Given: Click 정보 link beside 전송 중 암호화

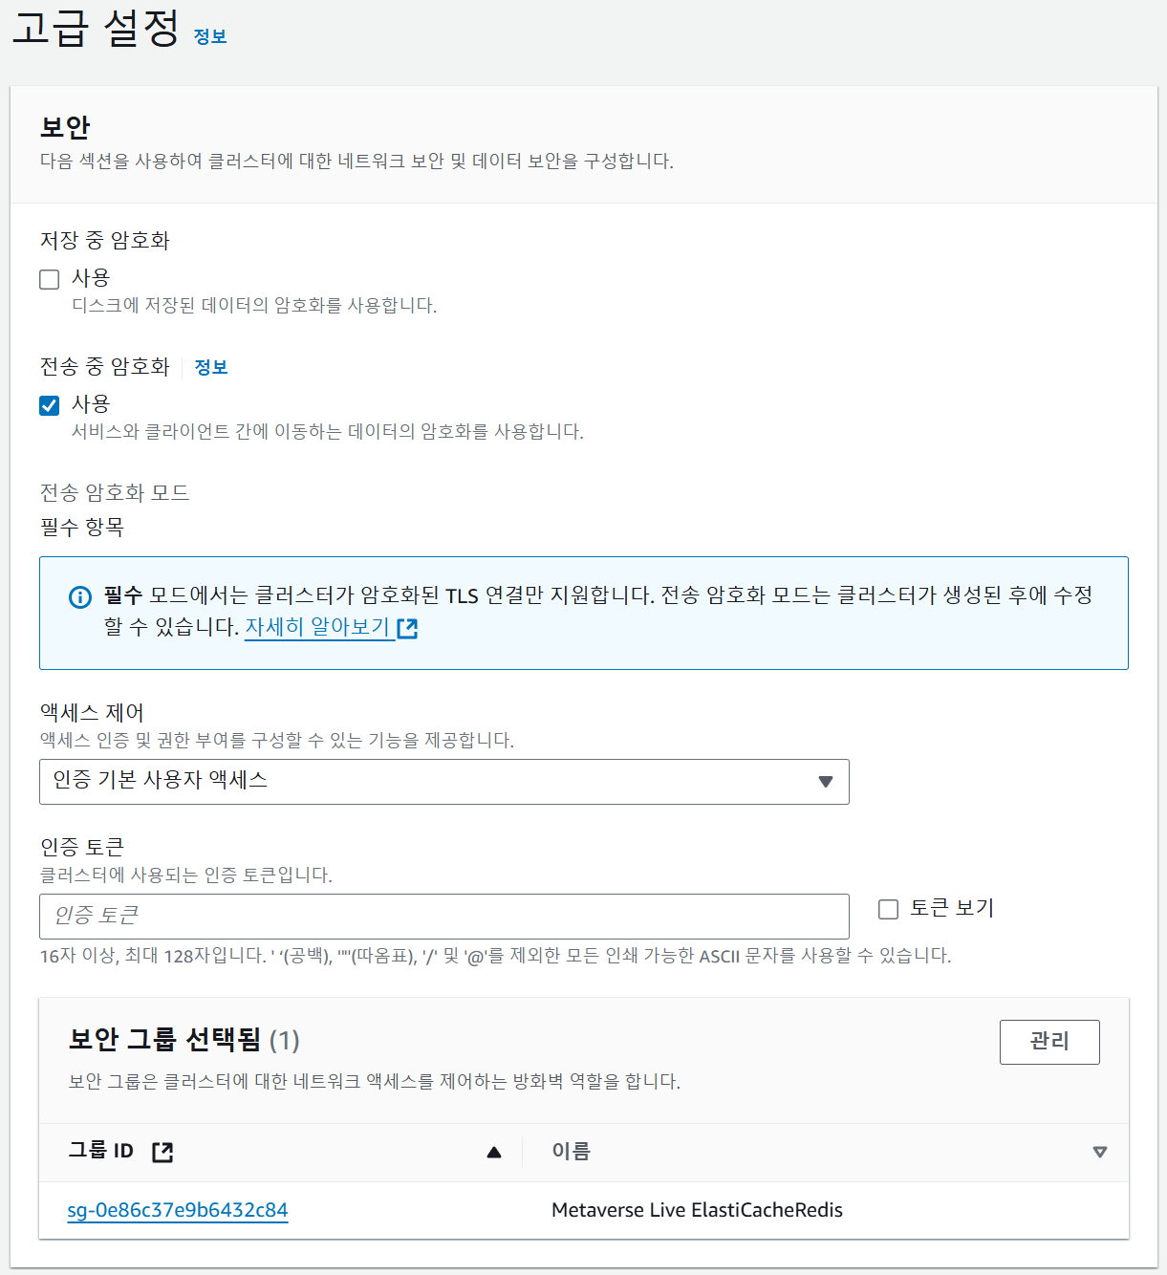Looking at the screenshot, I should click(x=211, y=367).
